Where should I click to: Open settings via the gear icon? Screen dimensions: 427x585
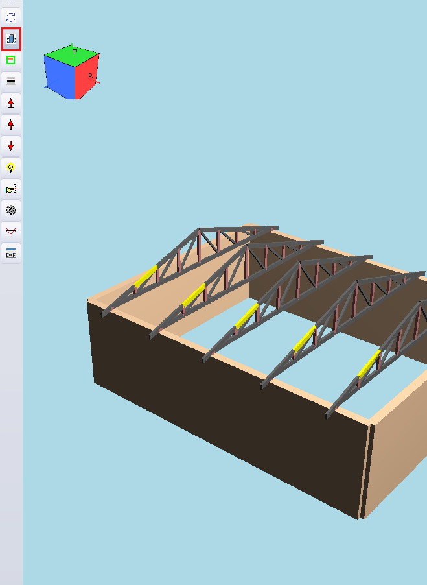coord(11,210)
